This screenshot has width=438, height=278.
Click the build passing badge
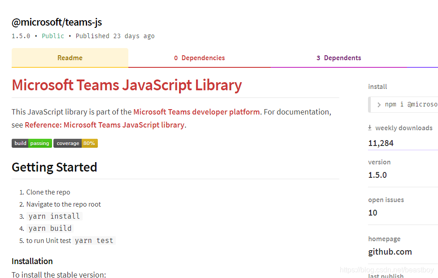tap(32, 143)
